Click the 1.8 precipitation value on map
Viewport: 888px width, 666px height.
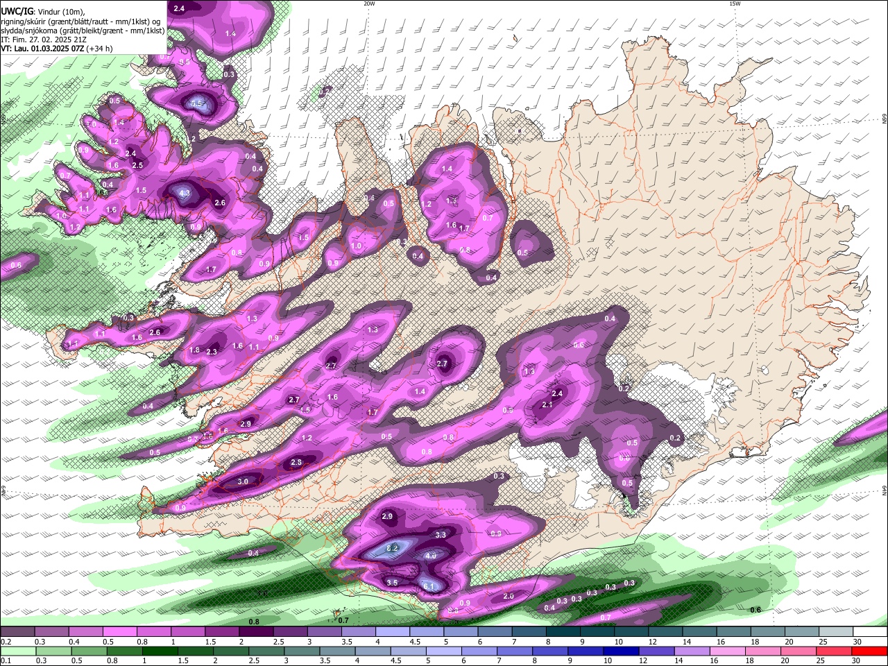tap(194, 350)
